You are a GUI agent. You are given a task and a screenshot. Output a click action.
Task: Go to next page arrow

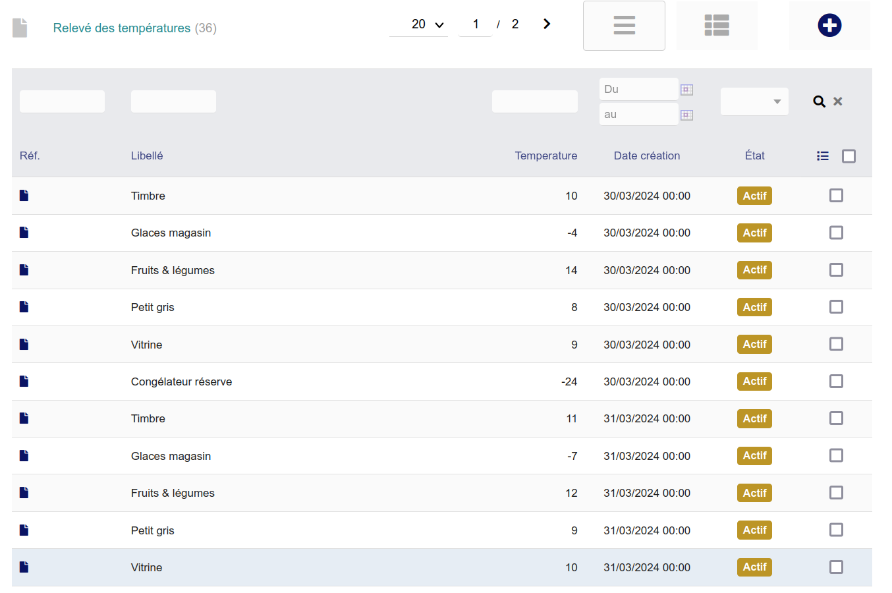pyautogui.click(x=547, y=24)
